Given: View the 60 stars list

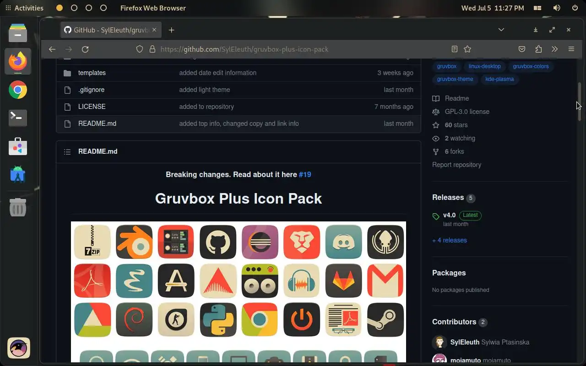Looking at the screenshot, I should 450,125.
